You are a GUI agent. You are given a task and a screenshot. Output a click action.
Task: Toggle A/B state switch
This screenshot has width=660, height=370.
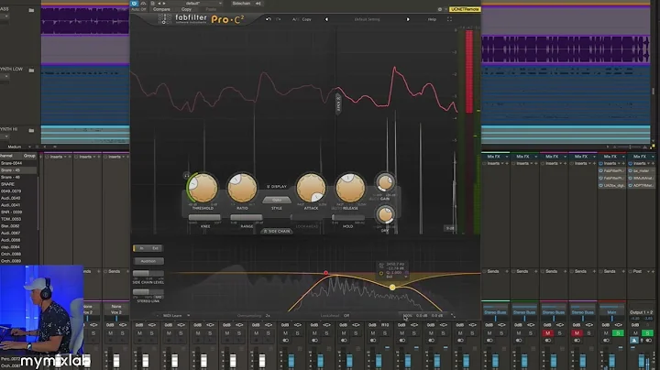pos(295,19)
